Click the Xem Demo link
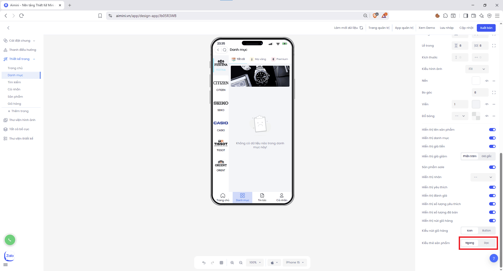503x271 pixels. pos(427,28)
